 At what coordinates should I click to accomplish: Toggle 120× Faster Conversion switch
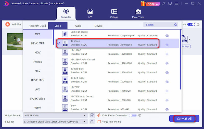pyautogui.click(x=133, y=115)
